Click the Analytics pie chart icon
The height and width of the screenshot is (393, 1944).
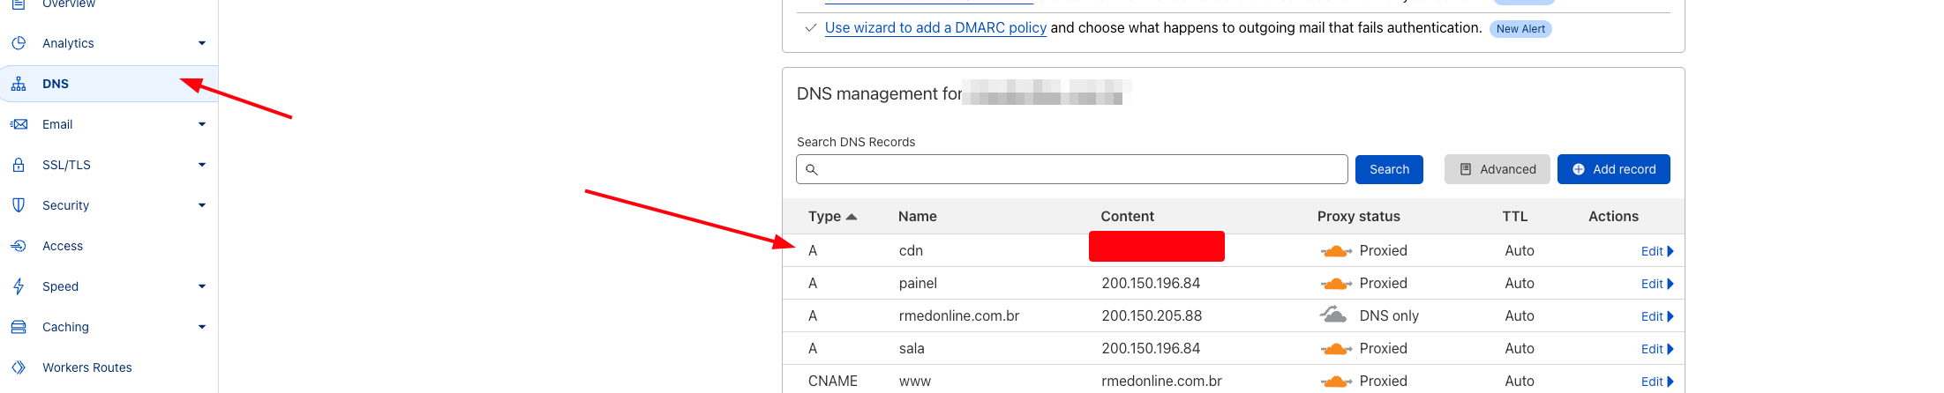point(19,43)
